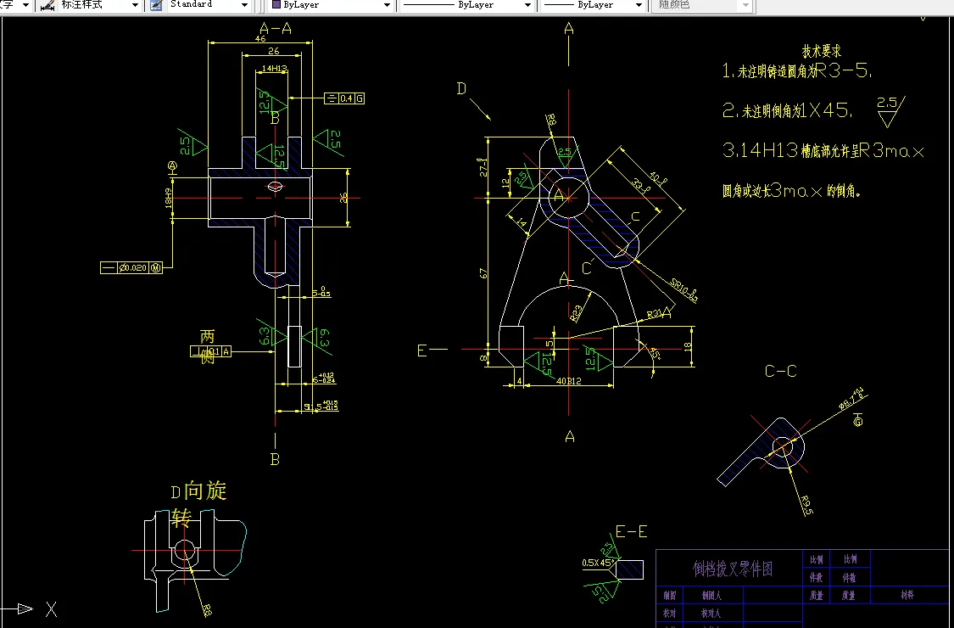Select the 0.5X45° chamfer annotation

[597, 563]
